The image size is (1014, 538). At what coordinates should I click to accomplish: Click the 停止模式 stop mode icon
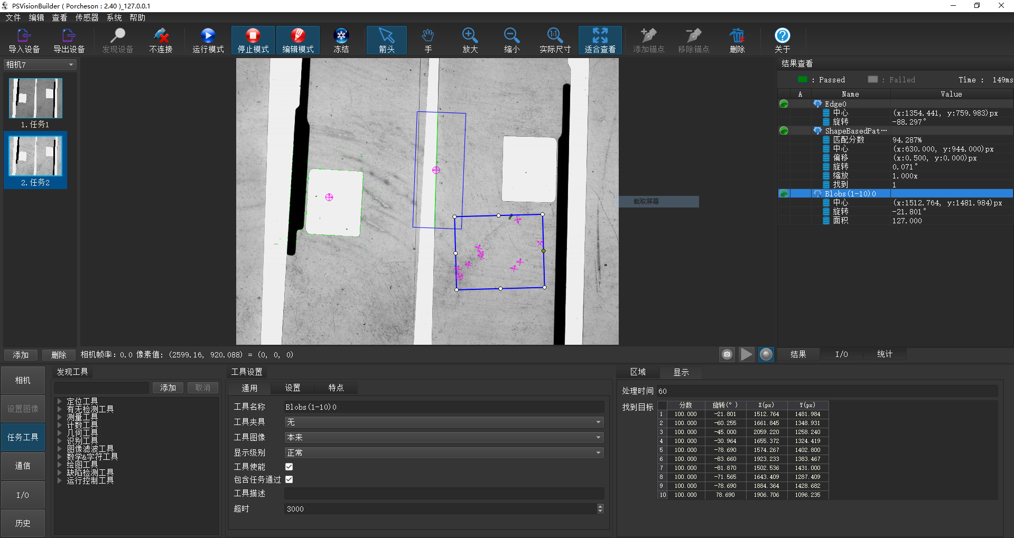253,36
